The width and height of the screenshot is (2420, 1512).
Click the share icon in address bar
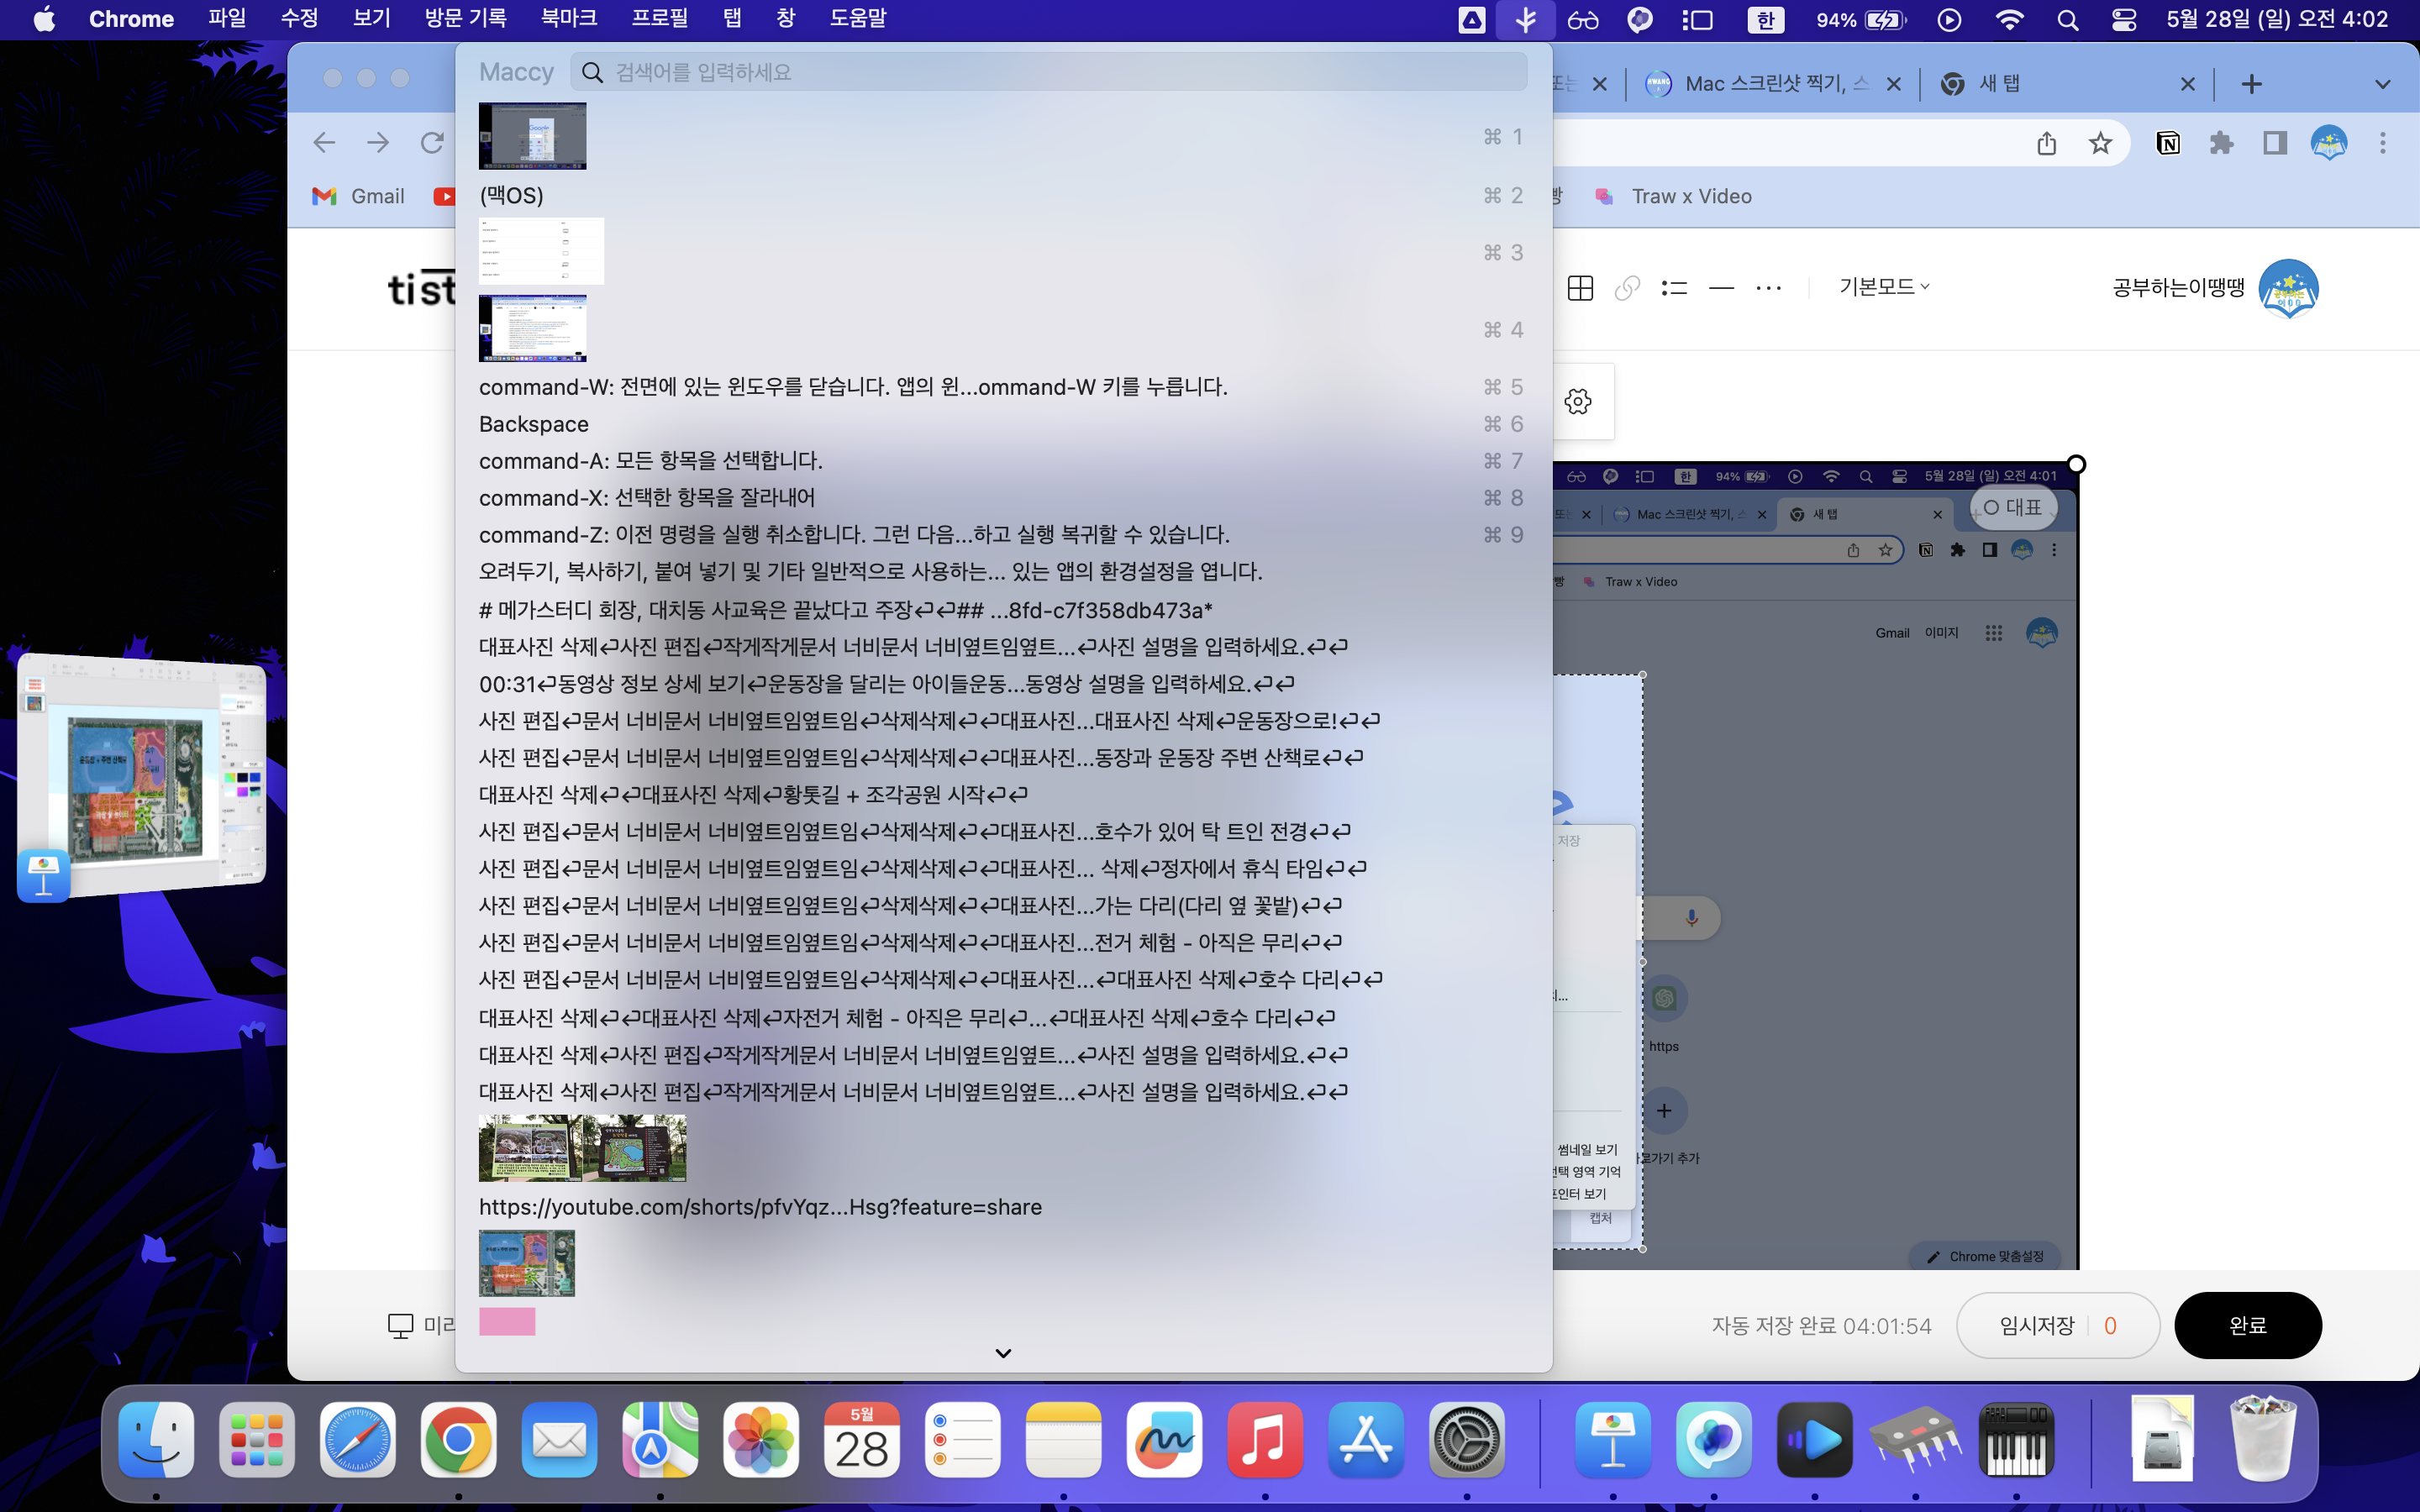point(2046,143)
